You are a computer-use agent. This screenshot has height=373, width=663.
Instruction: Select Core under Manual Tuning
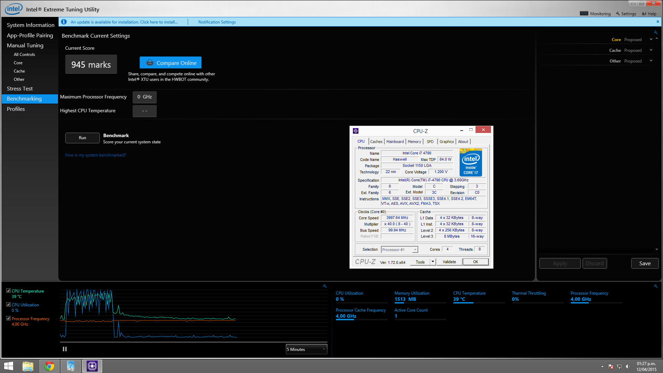point(18,63)
